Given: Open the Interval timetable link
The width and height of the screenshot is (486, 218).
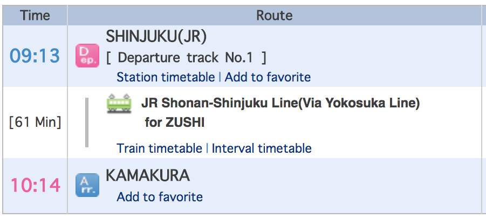Looking at the screenshot, I should point(262,148).
